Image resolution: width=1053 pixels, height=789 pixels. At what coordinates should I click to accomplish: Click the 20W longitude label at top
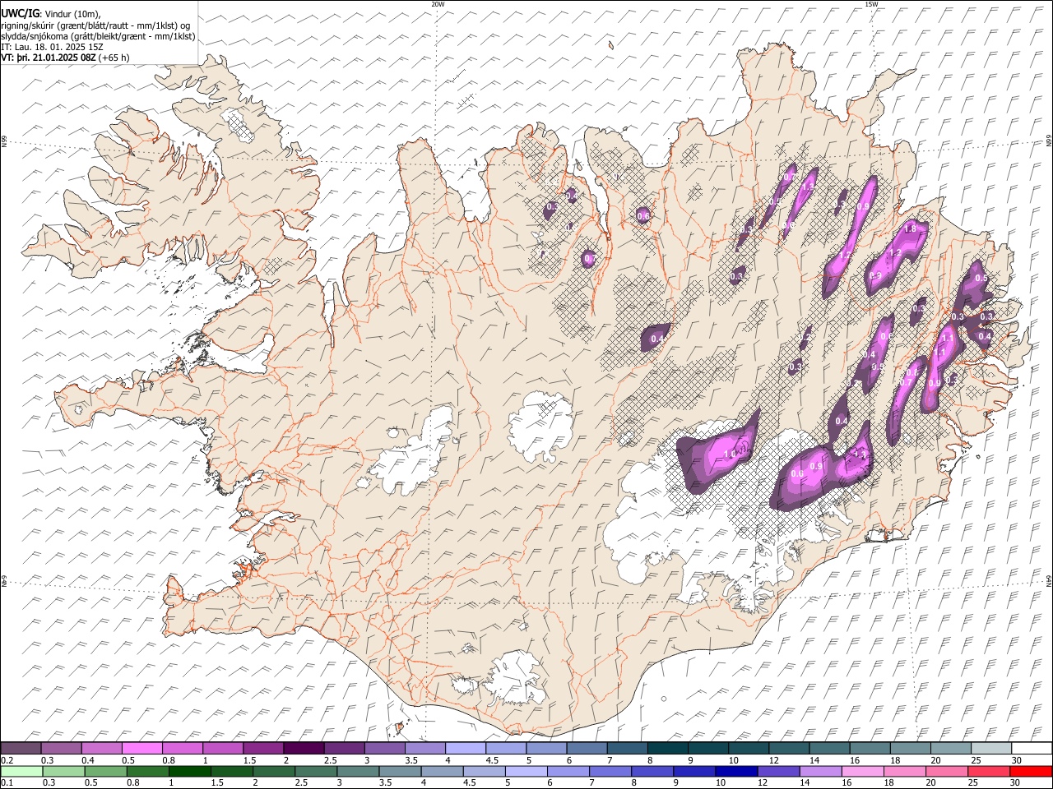click(x=437, y=4)
